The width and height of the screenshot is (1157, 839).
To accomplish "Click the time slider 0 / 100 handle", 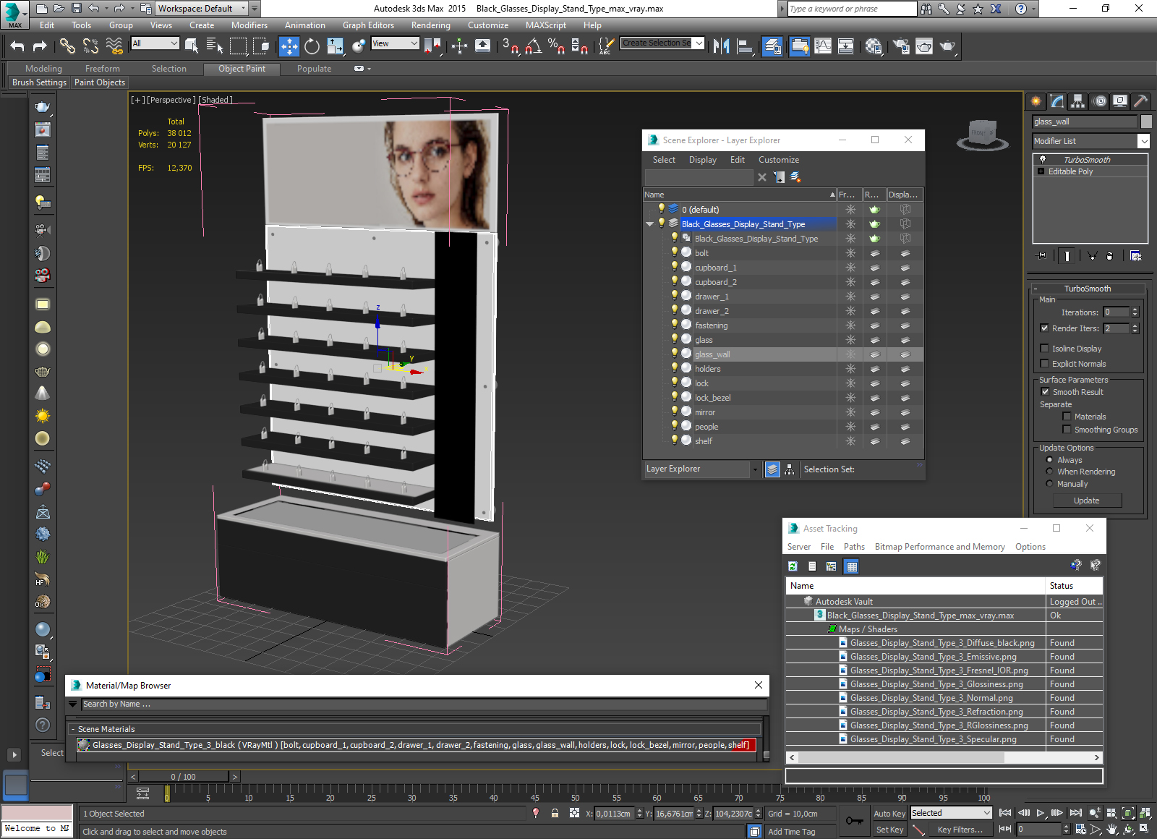I will [184, 777].
